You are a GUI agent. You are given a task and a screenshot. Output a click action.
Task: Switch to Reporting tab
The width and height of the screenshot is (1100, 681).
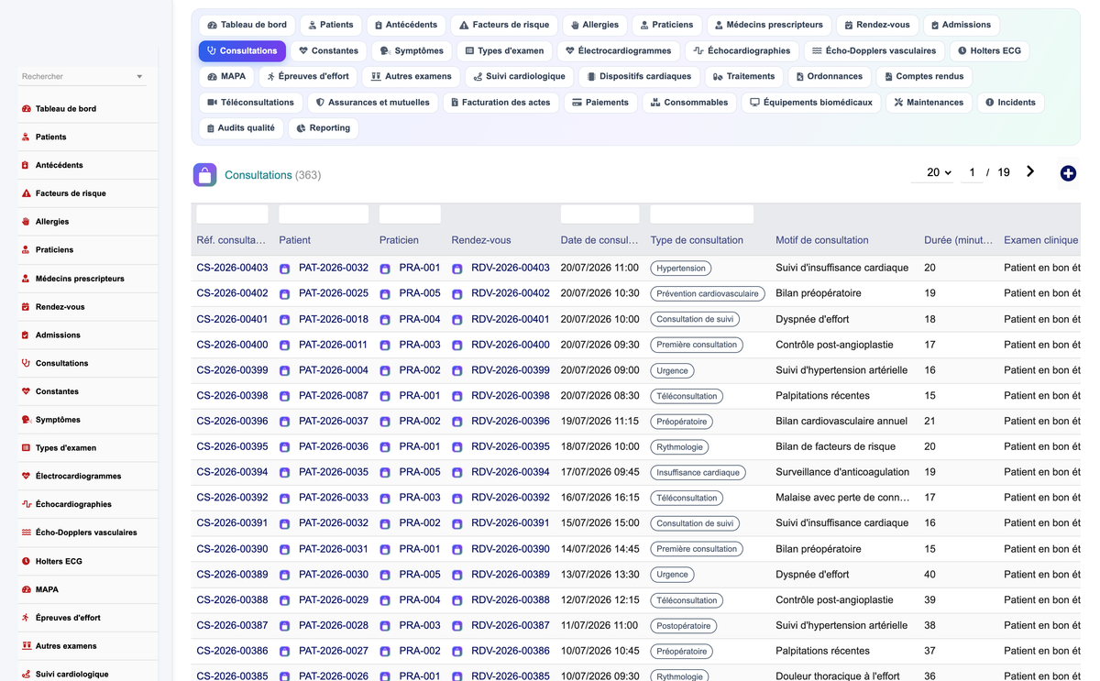click(x=324, y=128)
